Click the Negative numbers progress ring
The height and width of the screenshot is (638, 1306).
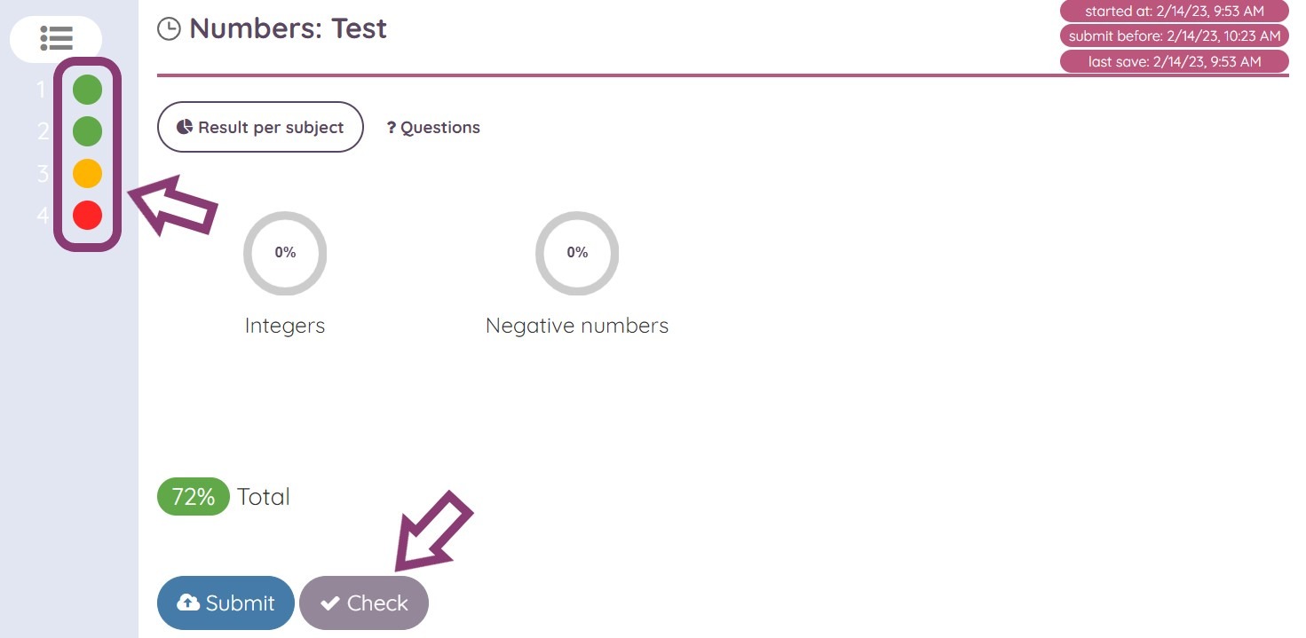point(576,253)
